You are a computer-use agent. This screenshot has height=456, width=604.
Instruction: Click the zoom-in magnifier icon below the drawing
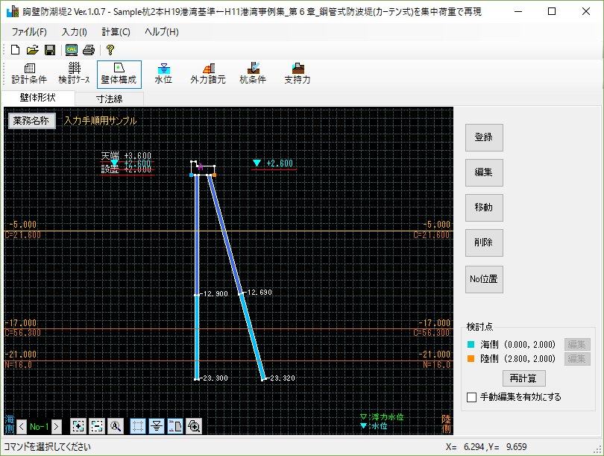click(x=195, y=426)
